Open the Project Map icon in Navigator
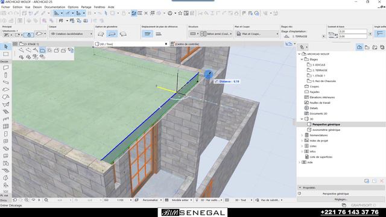386x217 pixels. [x=359, y=47]
